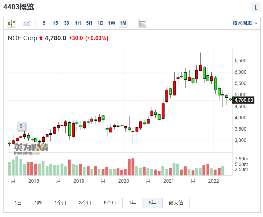Click the Investing.com watermark logo

point(31,149)
